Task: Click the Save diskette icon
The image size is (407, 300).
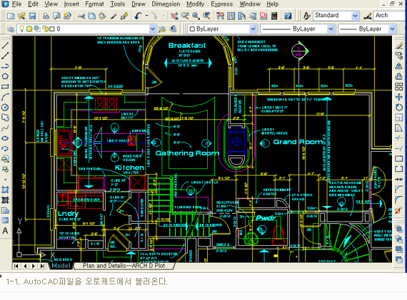Action: [32, 16]
